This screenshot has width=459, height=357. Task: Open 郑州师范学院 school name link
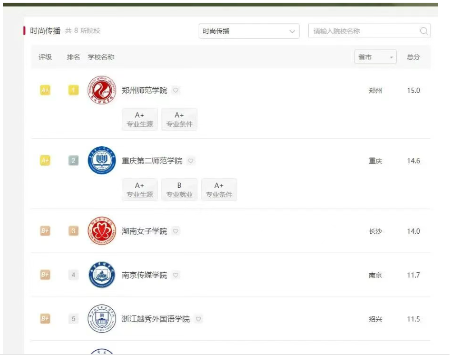point(144,90)
